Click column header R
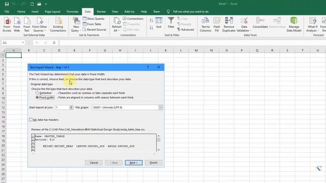Viewport: 326px width, 183px height. tap(272, 50)
